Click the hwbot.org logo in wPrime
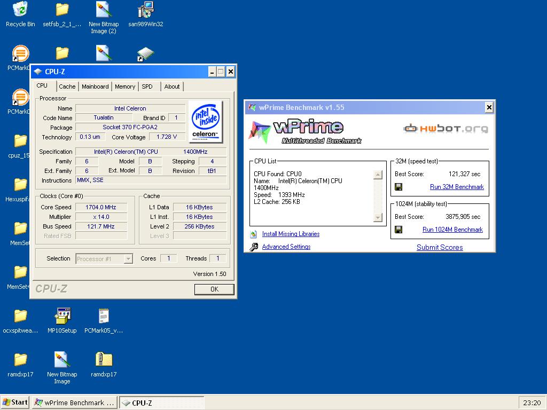This screenshot has width=547, height=410. coord(446,129)
